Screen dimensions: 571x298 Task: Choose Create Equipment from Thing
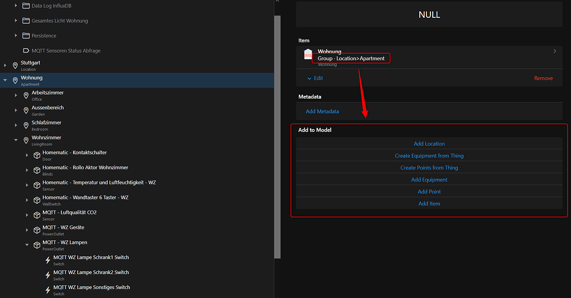pos(429,156)
